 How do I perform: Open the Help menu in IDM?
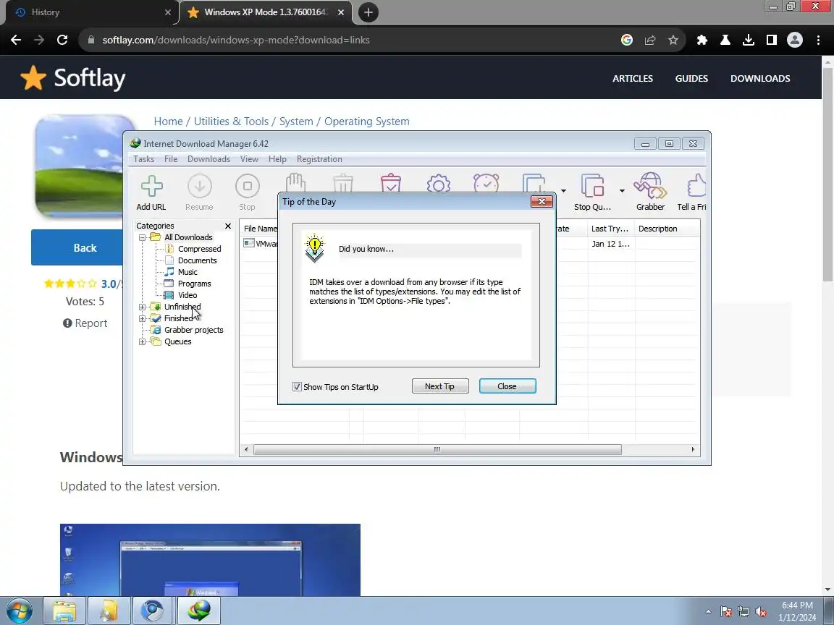click(277, 159)
